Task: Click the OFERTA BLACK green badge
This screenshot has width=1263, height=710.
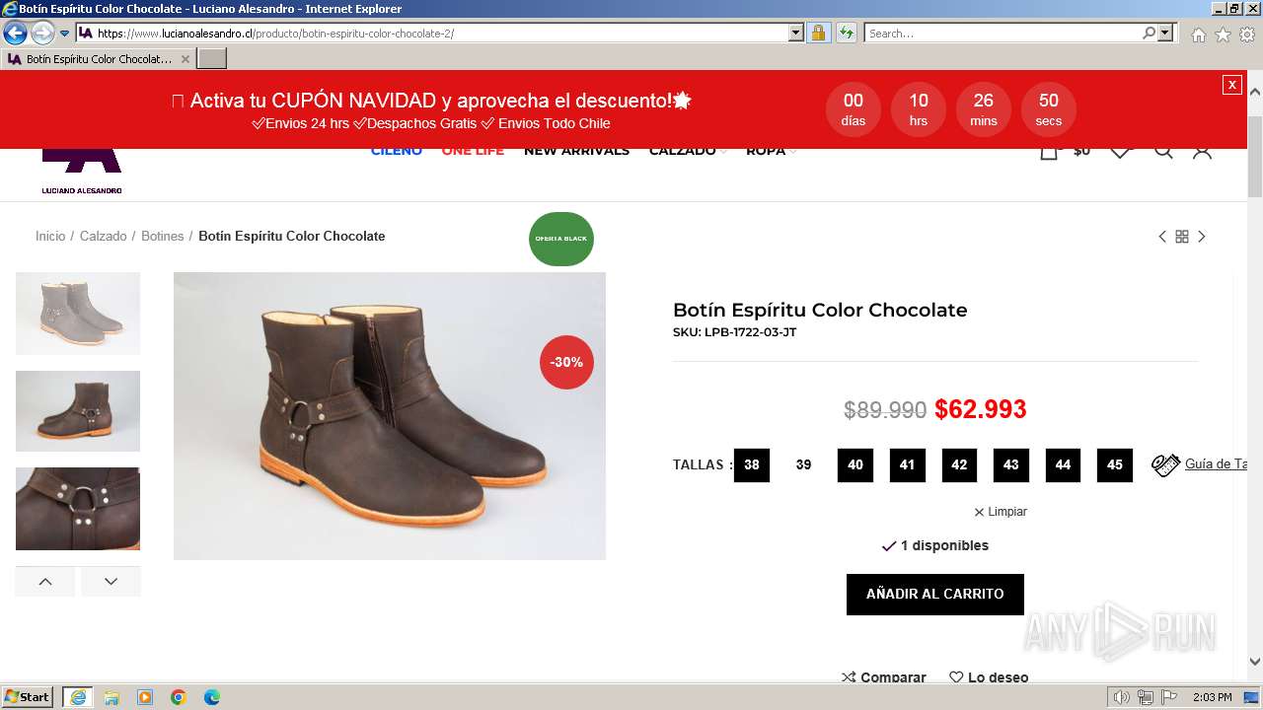Action: click(561, 239)
